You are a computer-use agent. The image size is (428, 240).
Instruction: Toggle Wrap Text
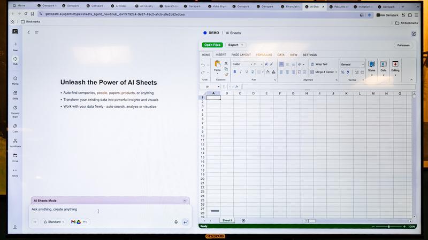(319, 64)
